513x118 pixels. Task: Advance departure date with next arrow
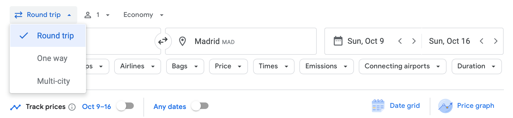(414, 41)
